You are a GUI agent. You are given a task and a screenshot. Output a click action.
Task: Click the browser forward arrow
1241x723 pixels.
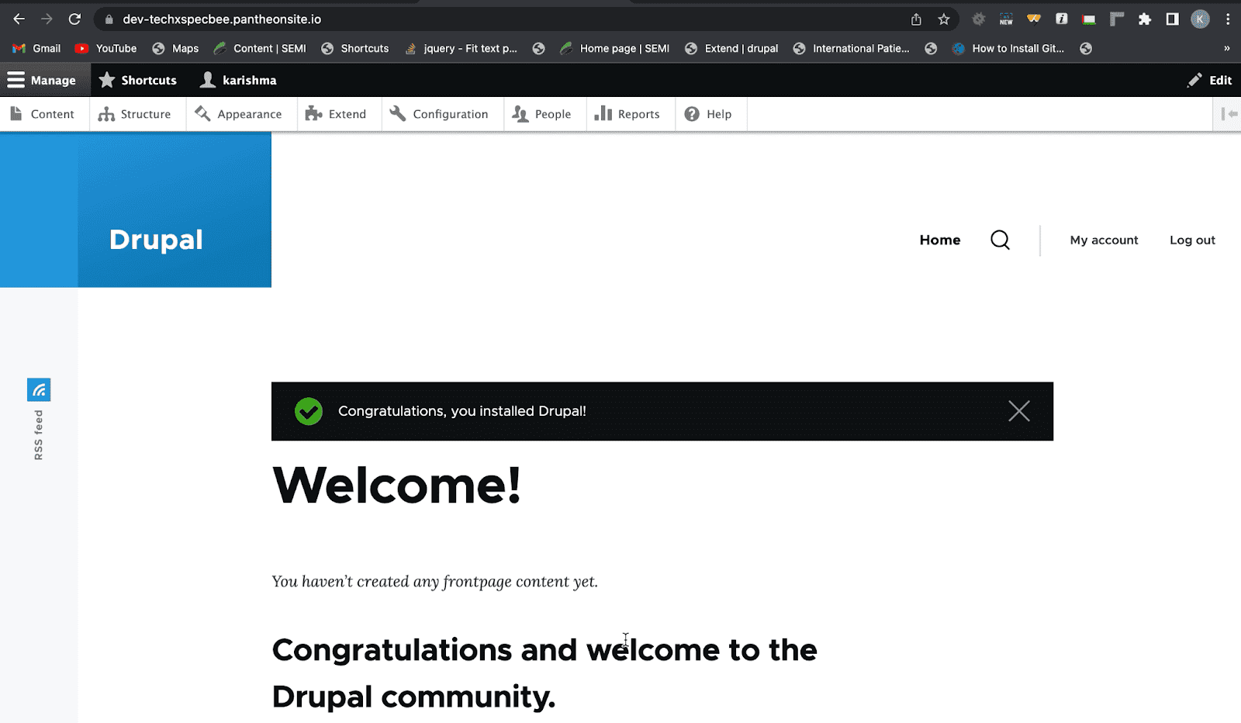pyautogui.click(x=47, y=19)
